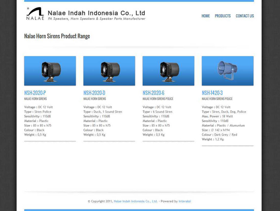Click the Size 142 x h194 text

(216, 130)
